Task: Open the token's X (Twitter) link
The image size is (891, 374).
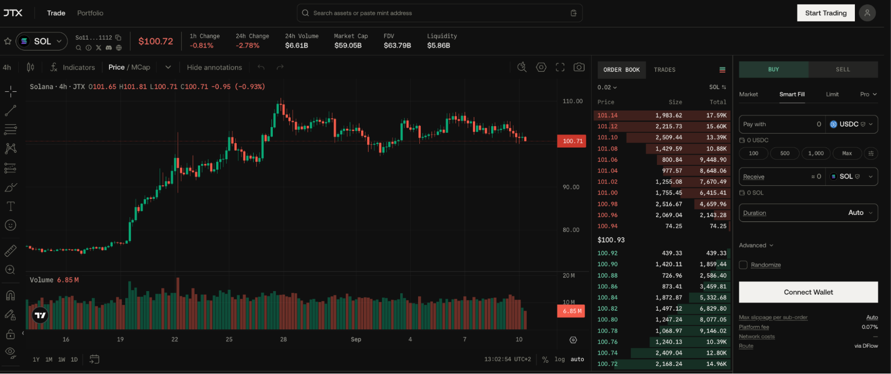Action: pos(99,48)
